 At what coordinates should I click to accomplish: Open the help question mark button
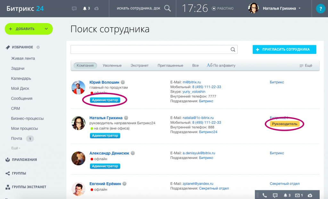click(x=320, y=9)
